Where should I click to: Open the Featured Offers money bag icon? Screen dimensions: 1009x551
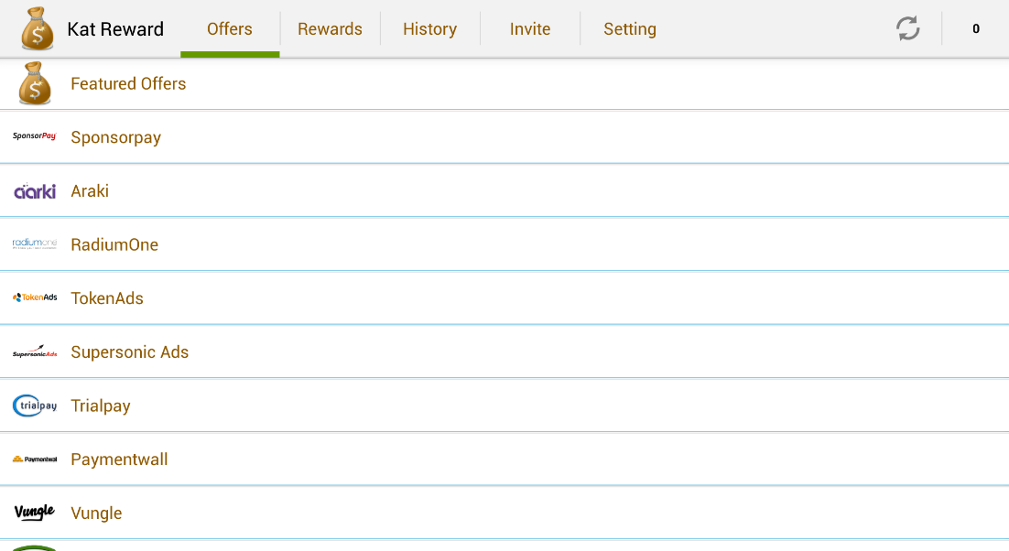tap(35, 83)
